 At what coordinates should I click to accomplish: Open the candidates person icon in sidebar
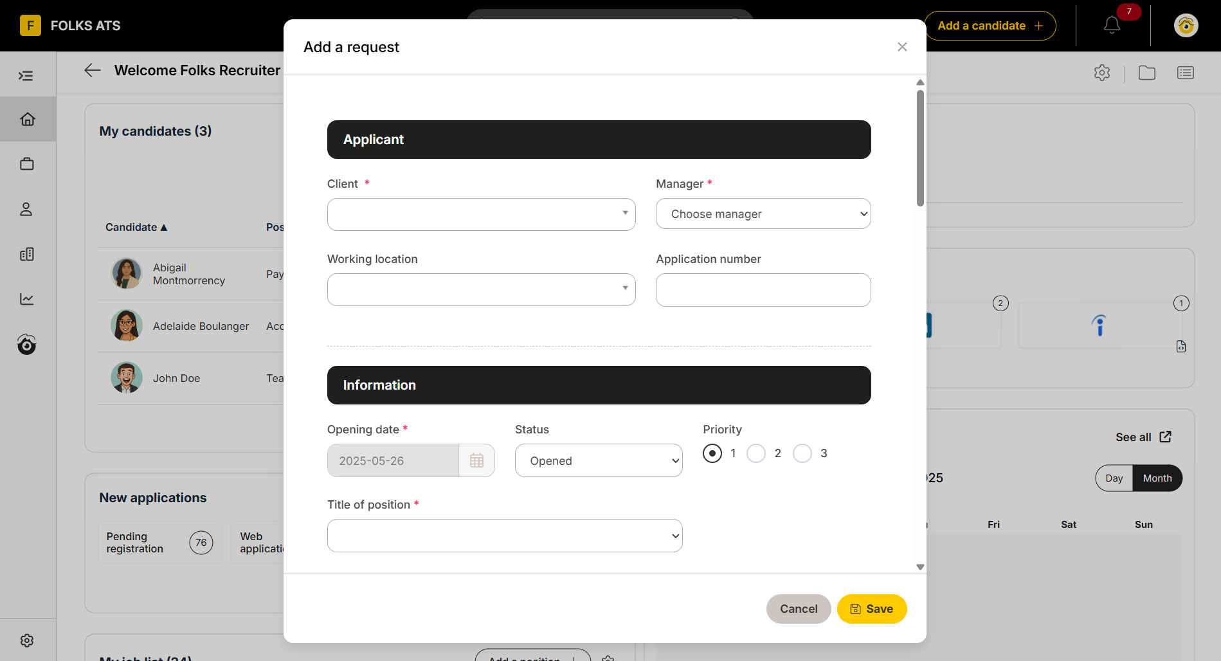tap(26, 209)
